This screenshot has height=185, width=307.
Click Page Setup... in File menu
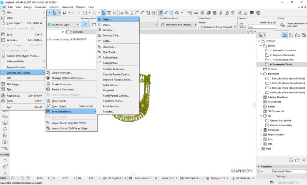(x=23, y=96)
